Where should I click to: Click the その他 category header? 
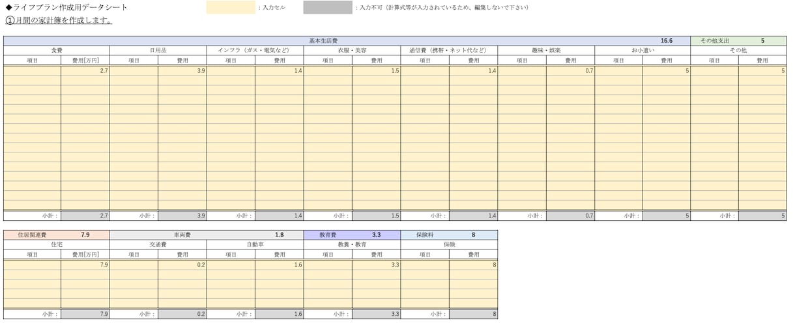pos(738,50)
